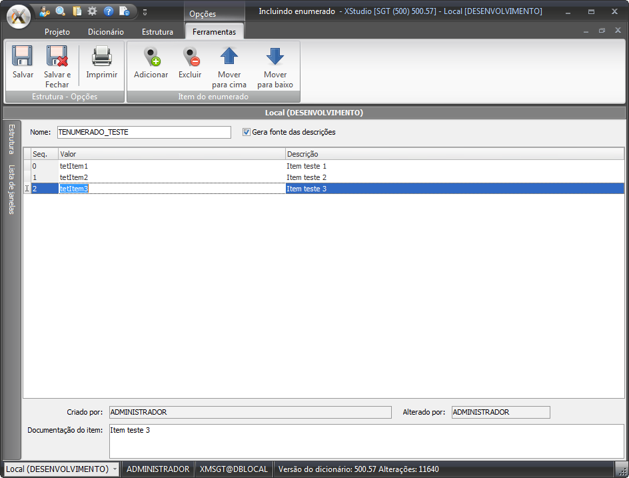Screen dimensions: 629x478
Task: Open the Local (DESENVOLVIMENTO) status bar dropdown
Action: (x=61, y=469)
